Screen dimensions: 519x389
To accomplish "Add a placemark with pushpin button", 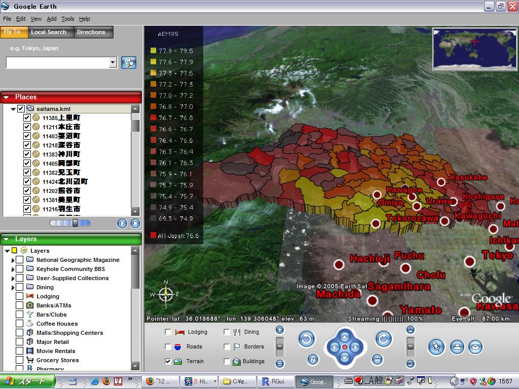I will tap(436, 347).
